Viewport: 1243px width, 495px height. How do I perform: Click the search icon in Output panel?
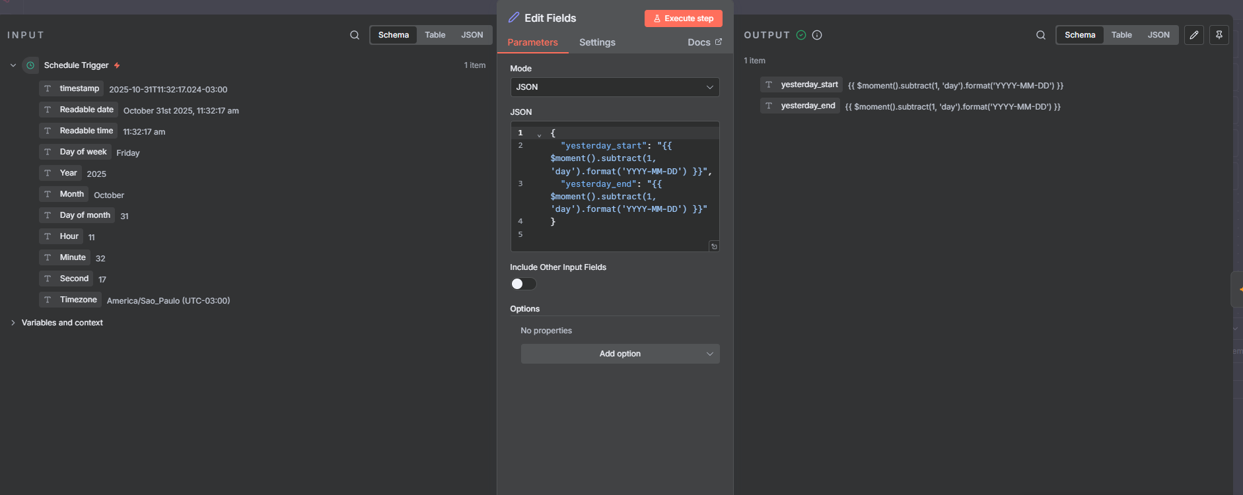[1041, 35]
